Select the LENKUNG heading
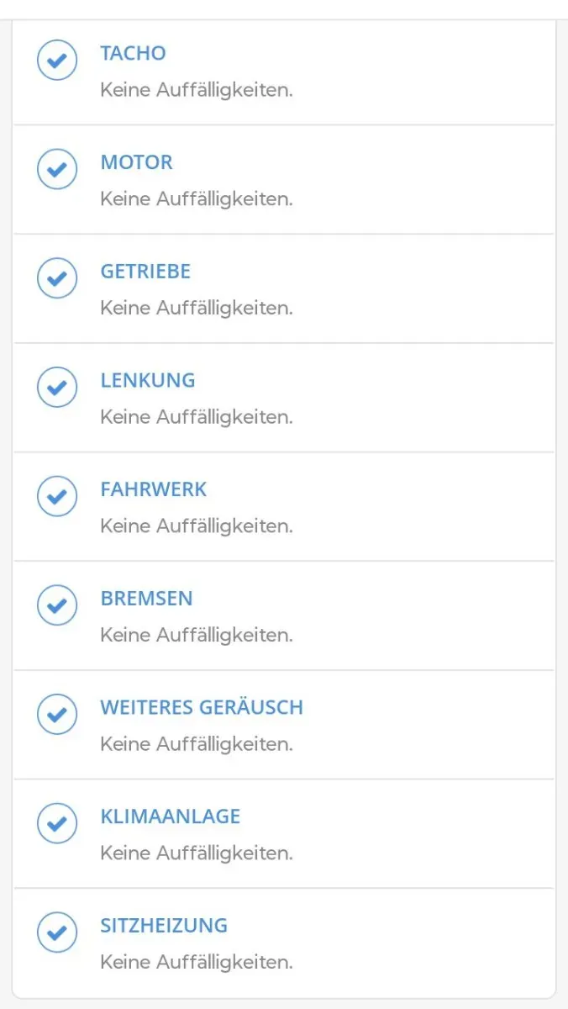Image resolution: width=568 pixels, height=1009 pixels. click(148, 380)
